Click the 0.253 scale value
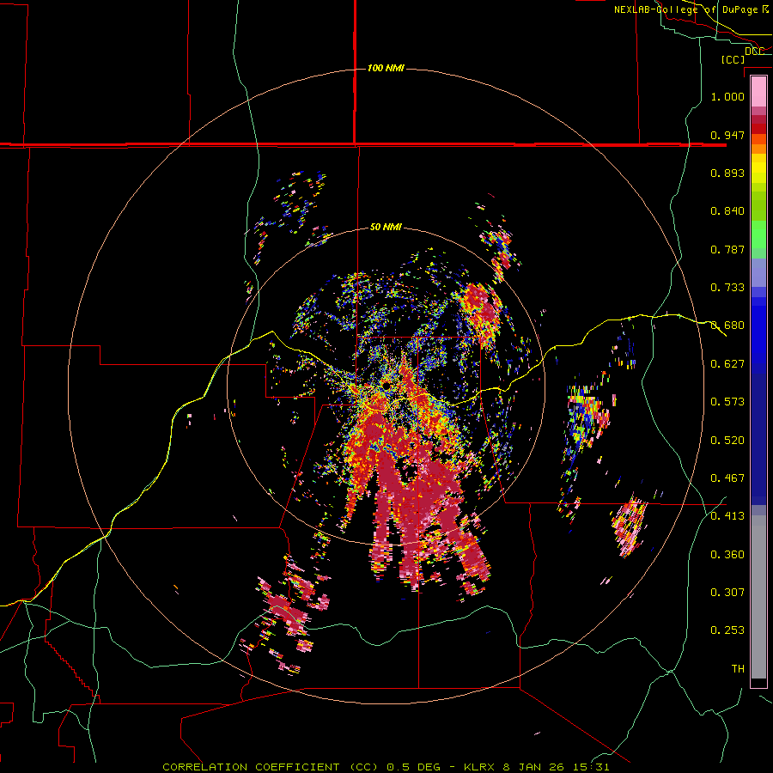773x773 pixels. (727, 630)
